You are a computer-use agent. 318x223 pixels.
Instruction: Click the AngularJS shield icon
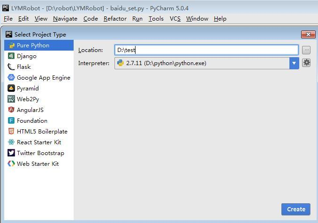click(x=11, y=110)
